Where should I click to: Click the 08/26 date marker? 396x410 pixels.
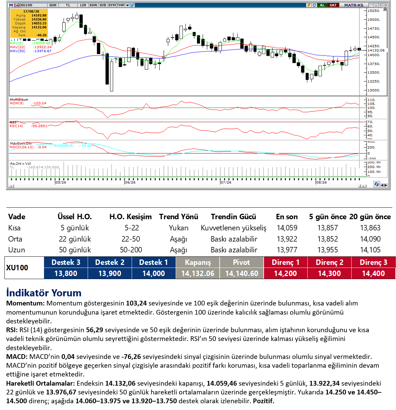coord(322,182)
